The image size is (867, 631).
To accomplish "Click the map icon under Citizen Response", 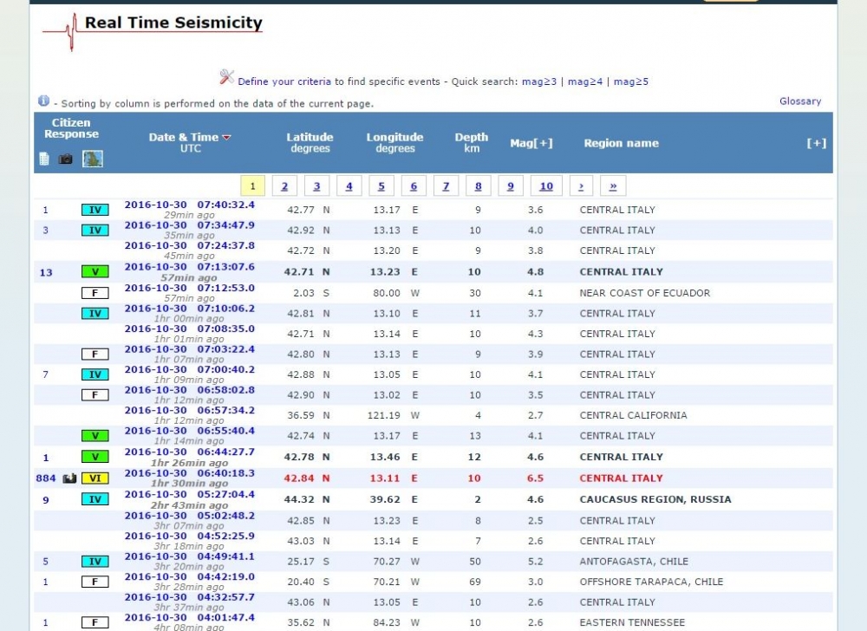I will (93, 159).
